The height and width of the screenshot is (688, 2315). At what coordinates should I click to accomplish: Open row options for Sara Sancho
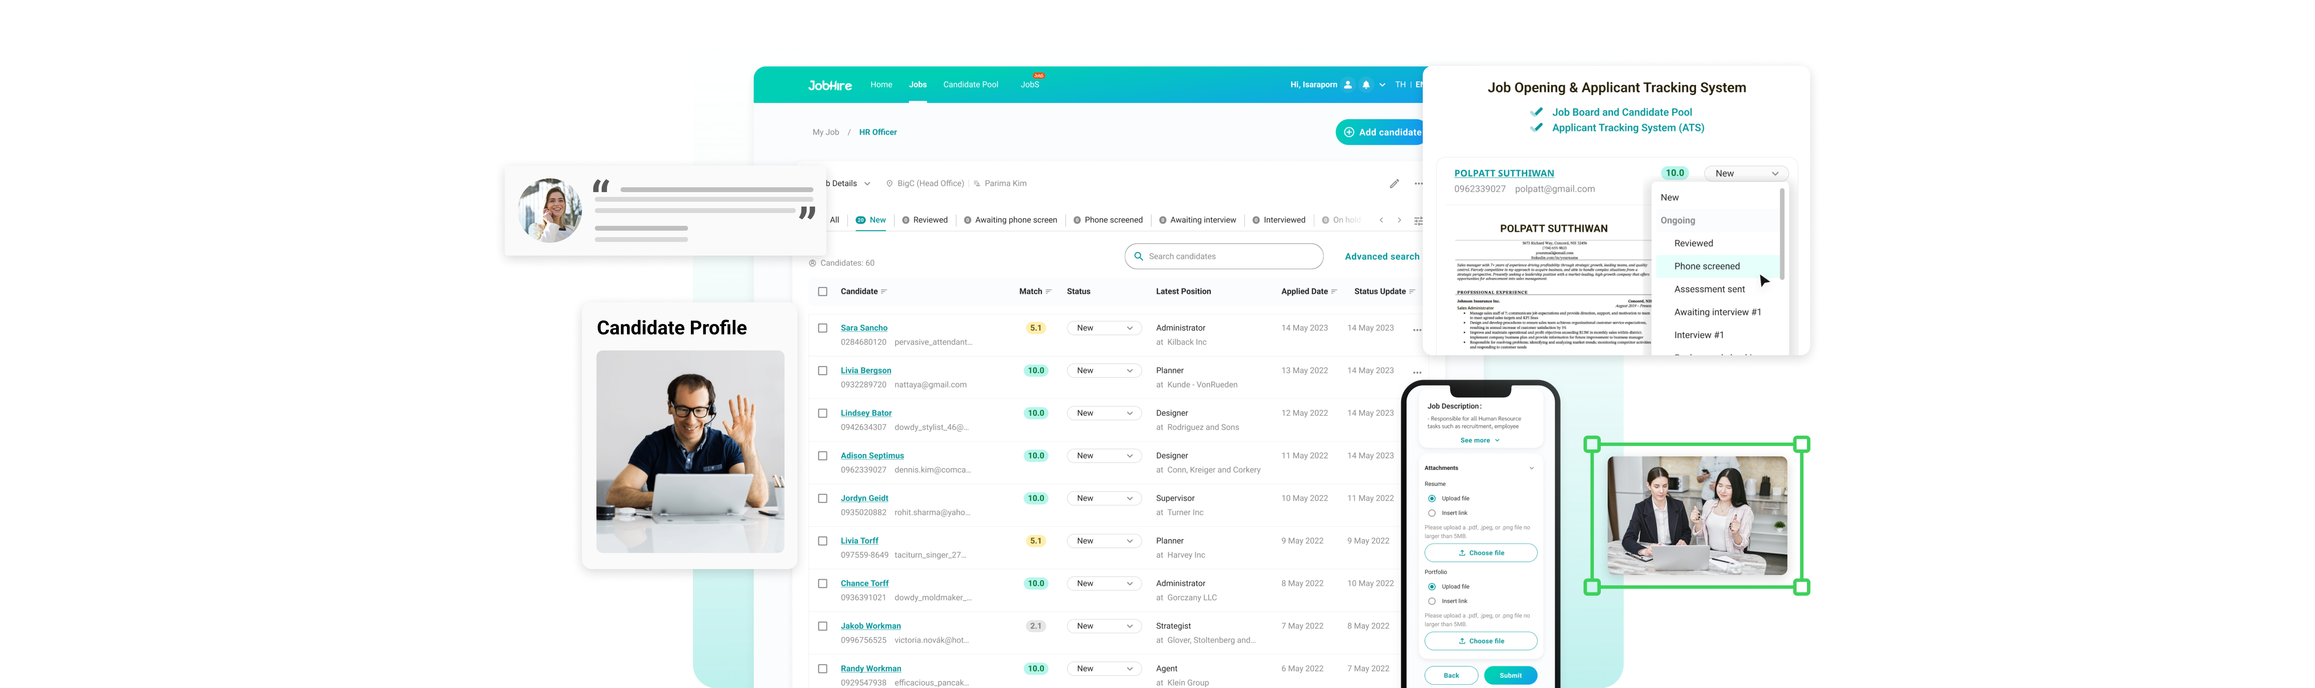click(x=1416, y=330)
